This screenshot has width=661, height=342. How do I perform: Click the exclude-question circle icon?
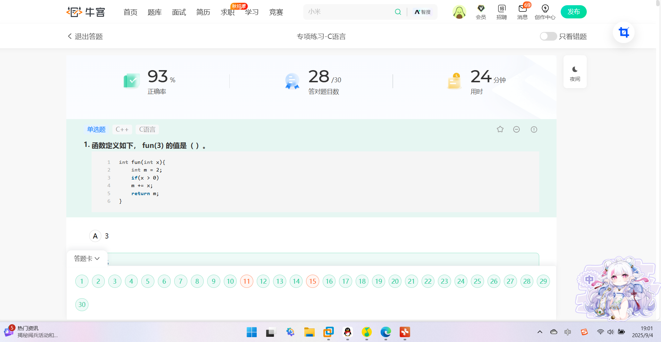pyautogui.click(x=517, y=129)
